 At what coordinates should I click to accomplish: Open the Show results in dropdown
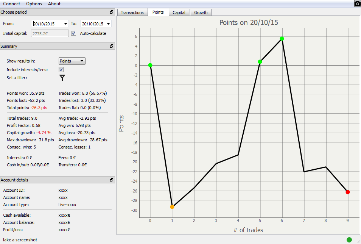72,61
